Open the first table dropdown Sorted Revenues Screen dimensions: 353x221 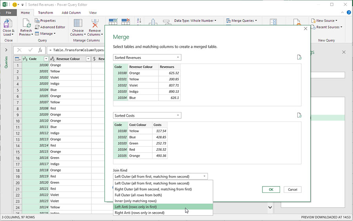147,58
